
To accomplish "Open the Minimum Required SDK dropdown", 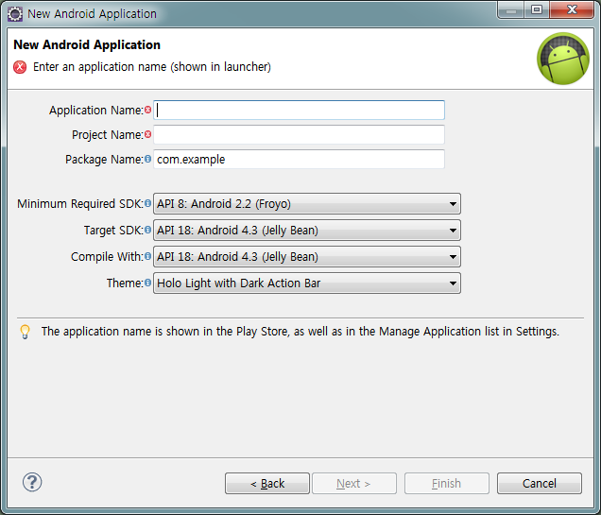I will [x=306, y=203].
